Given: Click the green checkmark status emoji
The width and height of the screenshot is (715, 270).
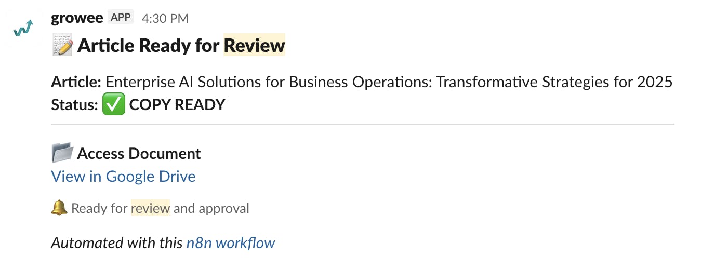Looking at the screenshot, I should 114,104.
